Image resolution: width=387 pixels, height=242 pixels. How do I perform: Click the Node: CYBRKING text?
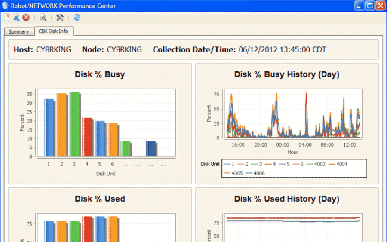coord(112,49)
